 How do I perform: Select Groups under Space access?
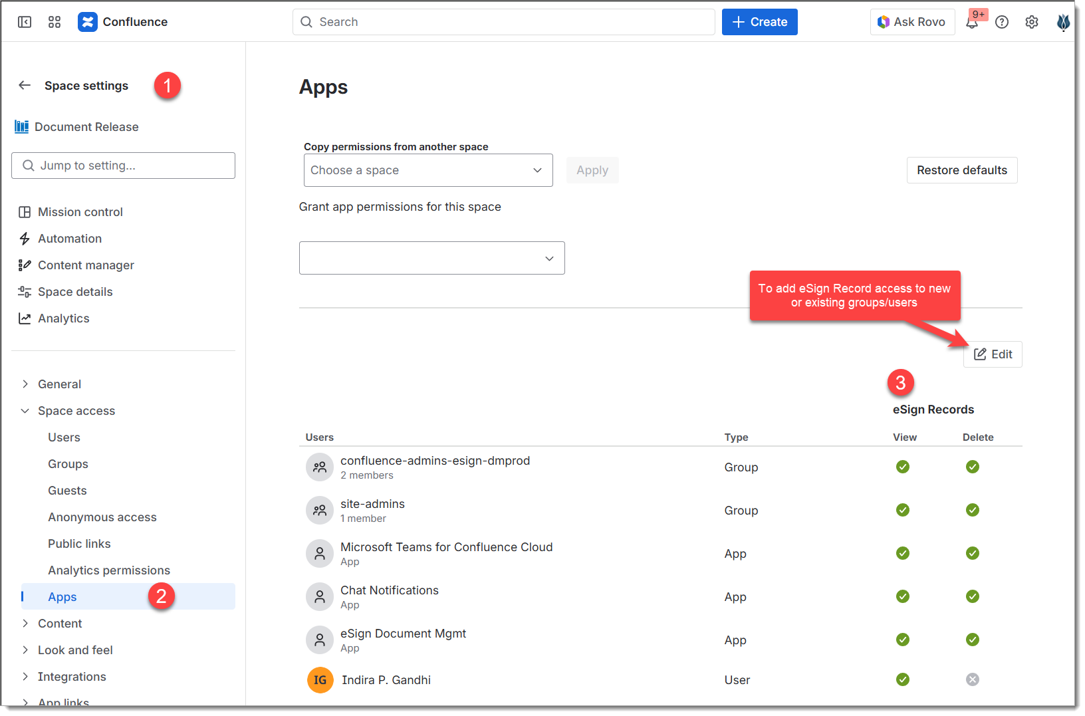(x=68, y=464)
